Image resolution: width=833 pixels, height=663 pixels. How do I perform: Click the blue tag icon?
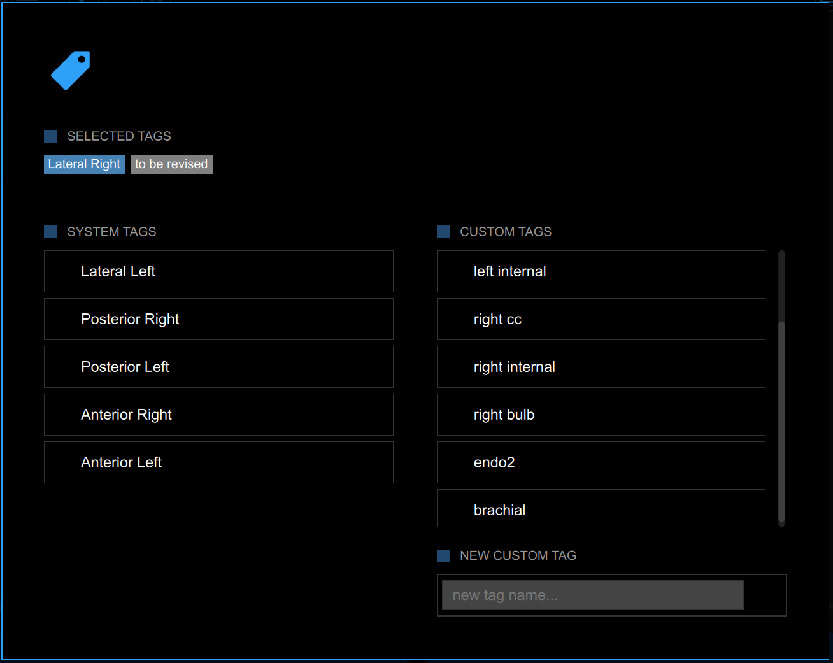71,70
